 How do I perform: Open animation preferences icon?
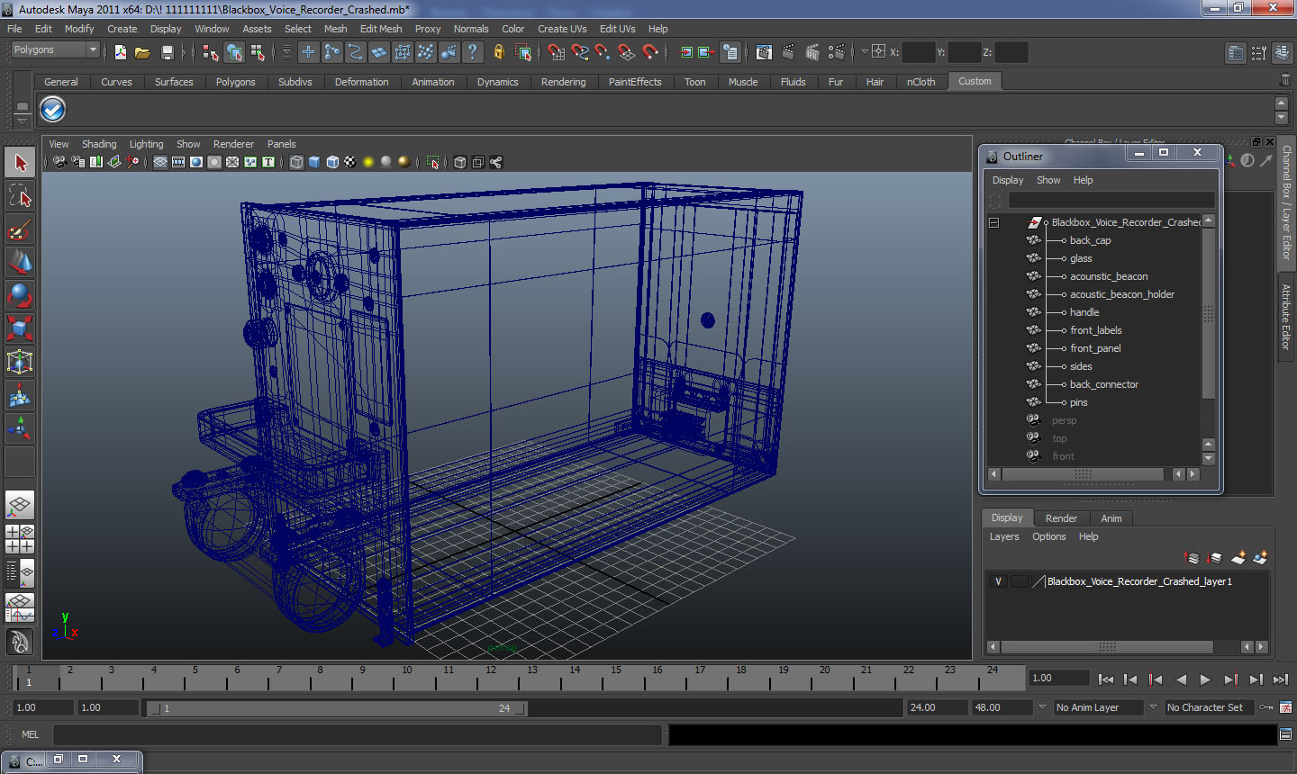(1285, 707)
